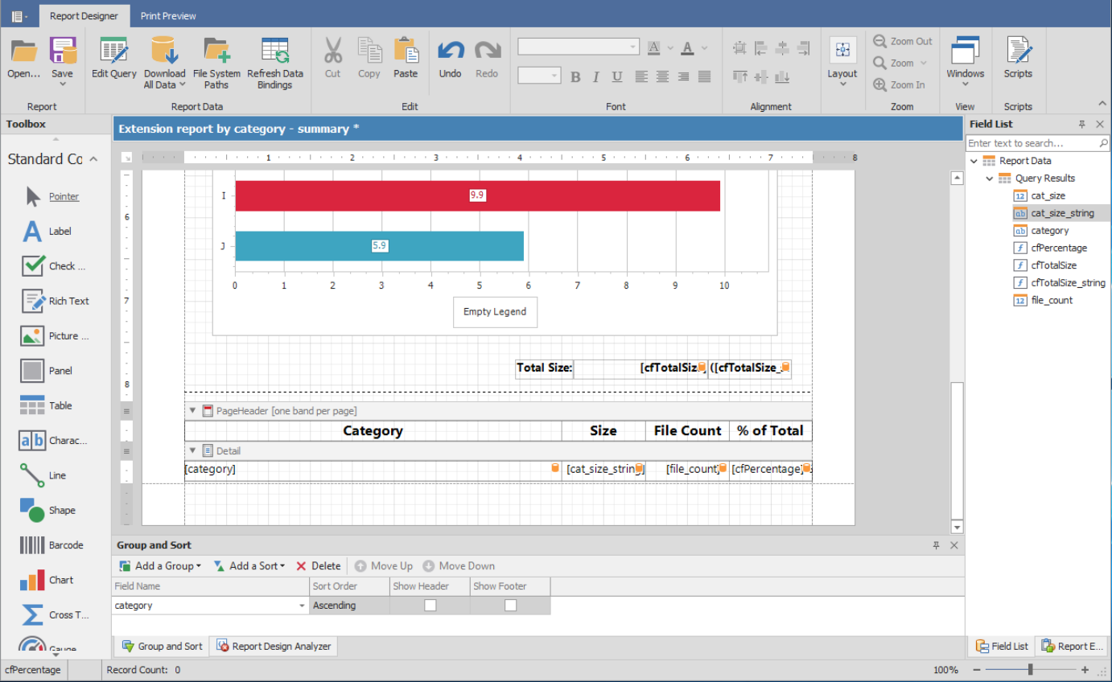Screen dimensions: 1112x682
Task: Click Refresh Data Bindings icon
Action: click(x=275, y=52)
